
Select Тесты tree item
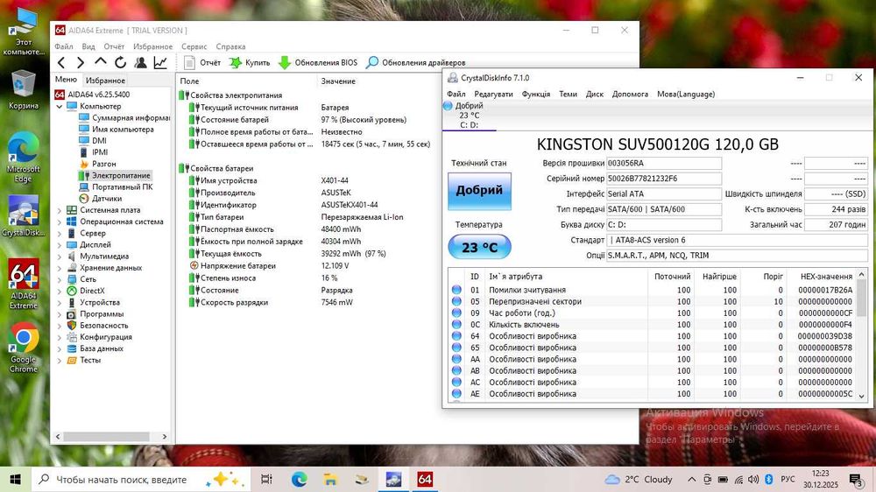coord(84,360)
